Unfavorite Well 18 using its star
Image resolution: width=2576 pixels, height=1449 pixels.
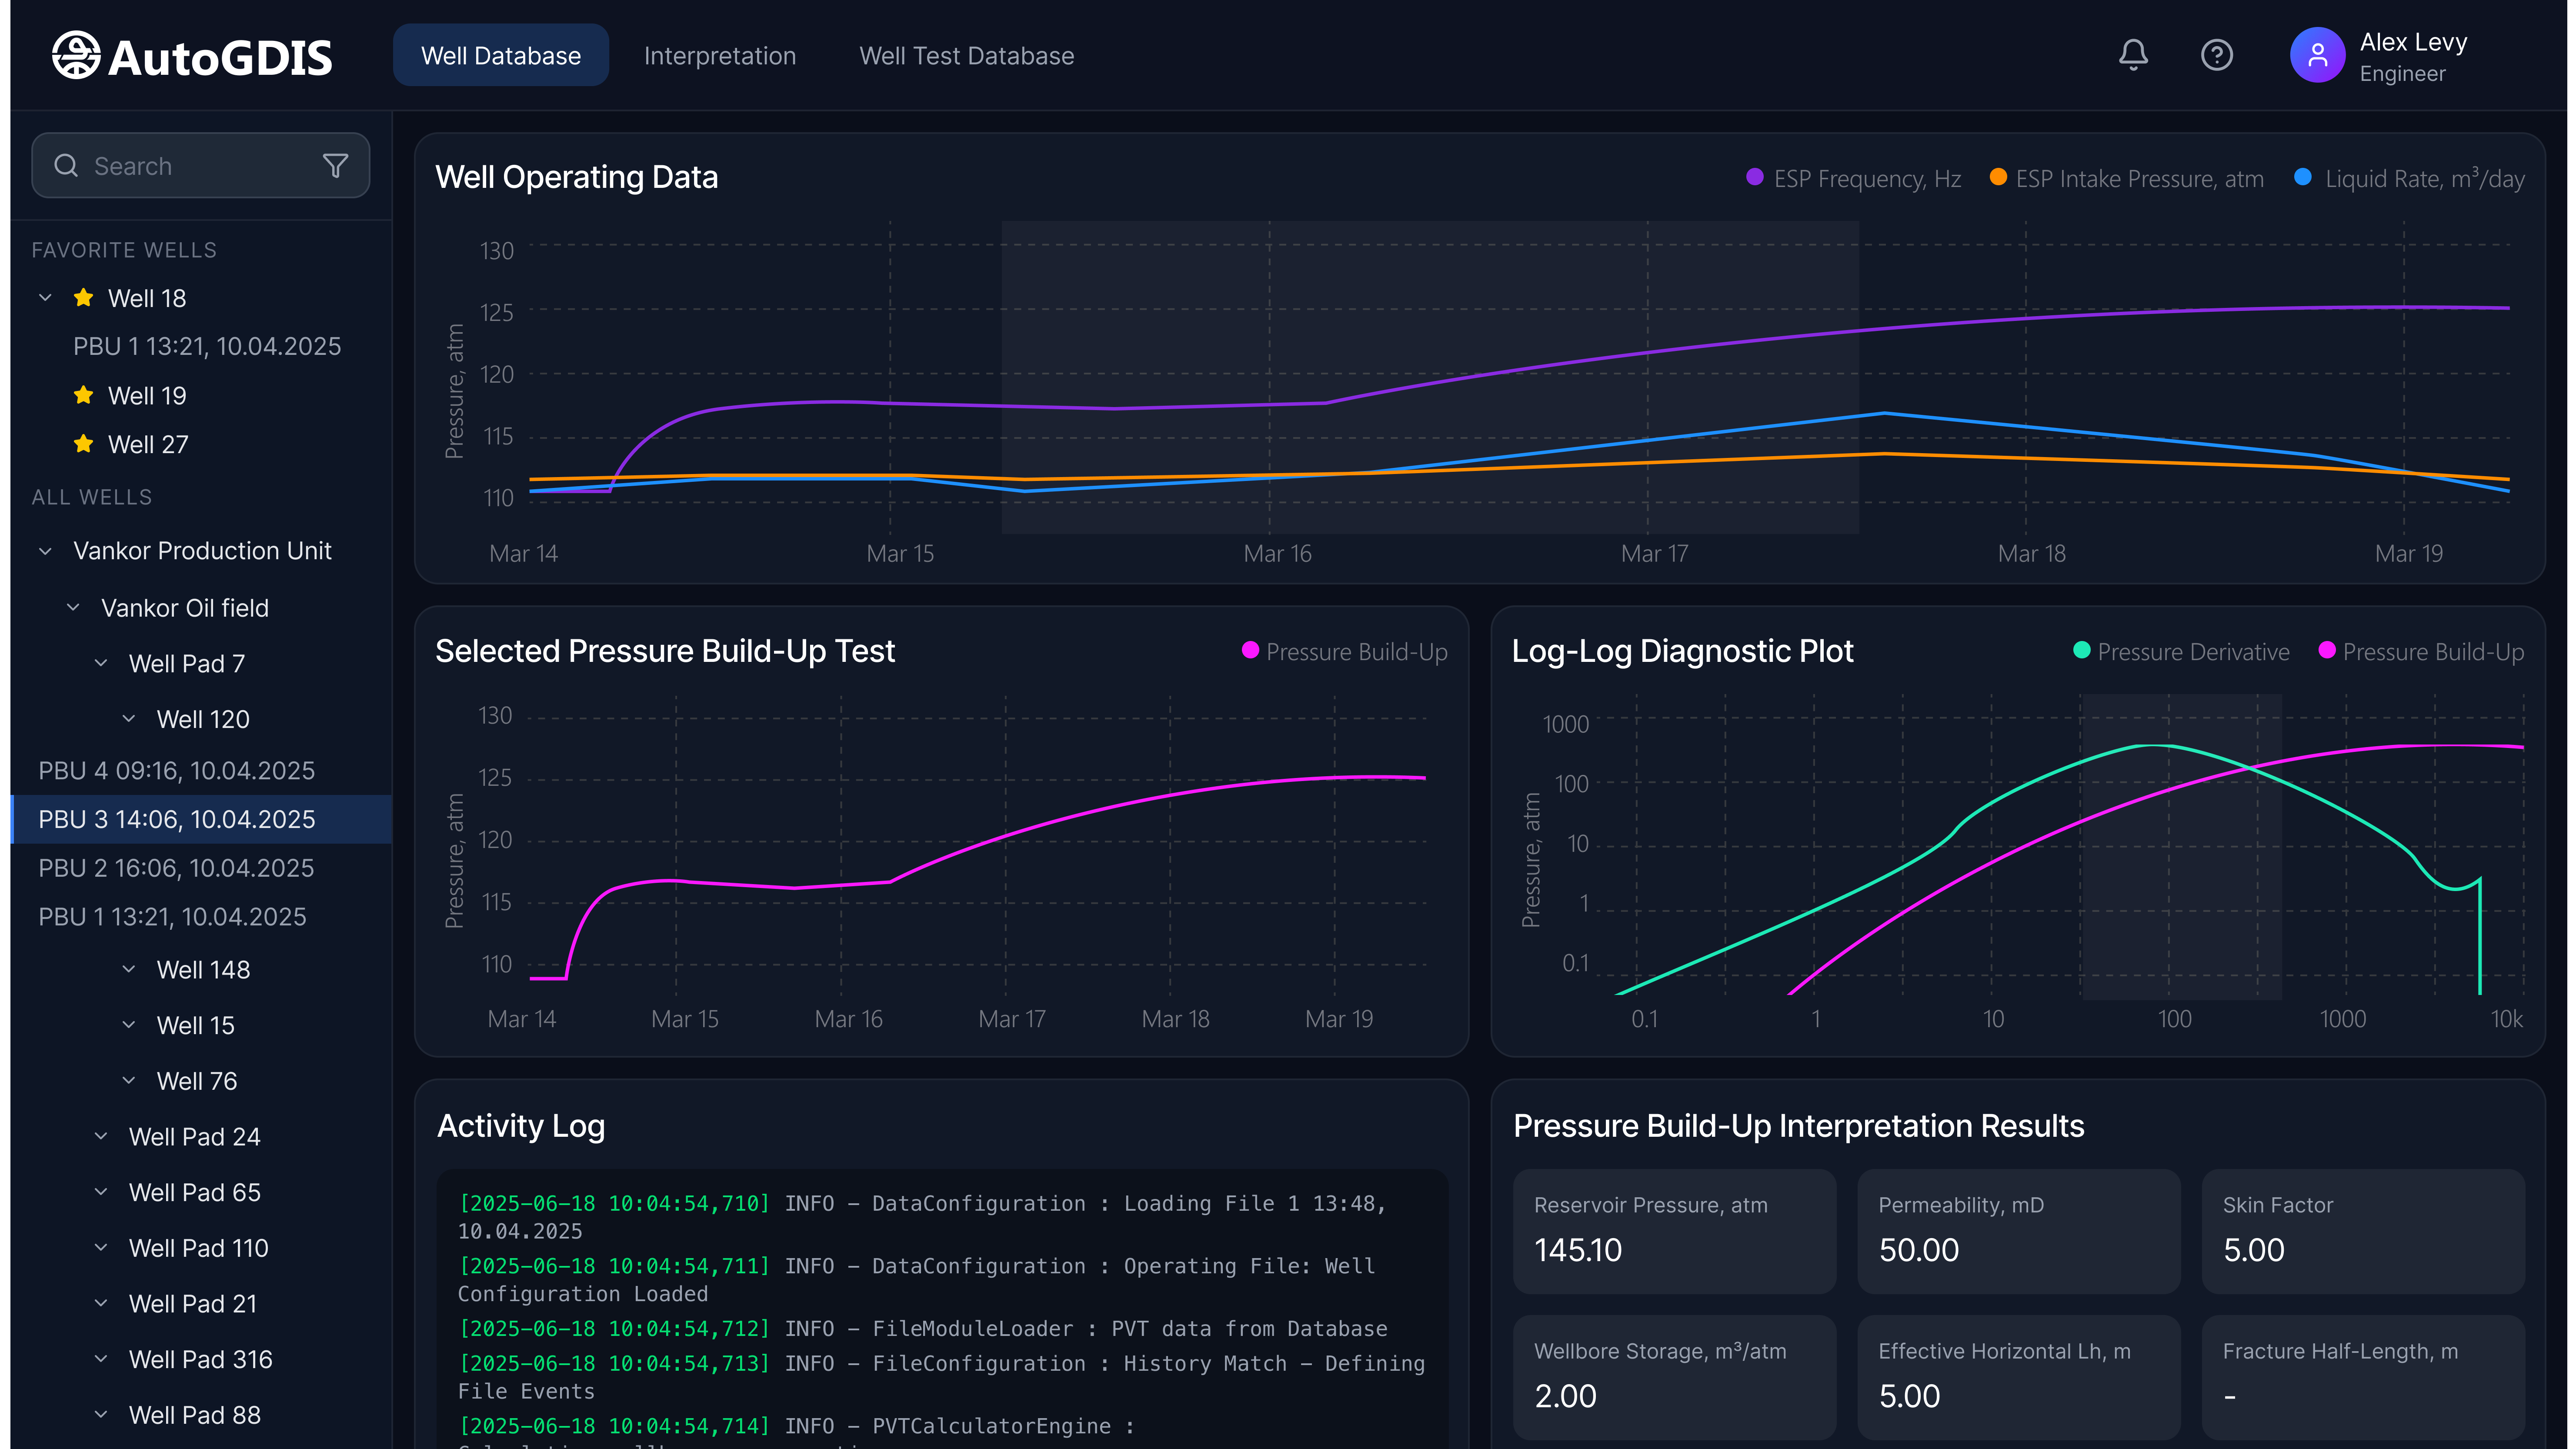(84, 298)
